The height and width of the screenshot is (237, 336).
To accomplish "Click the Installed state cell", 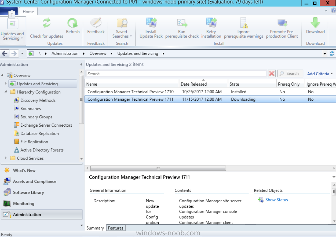I will click(x=239, y=92).
